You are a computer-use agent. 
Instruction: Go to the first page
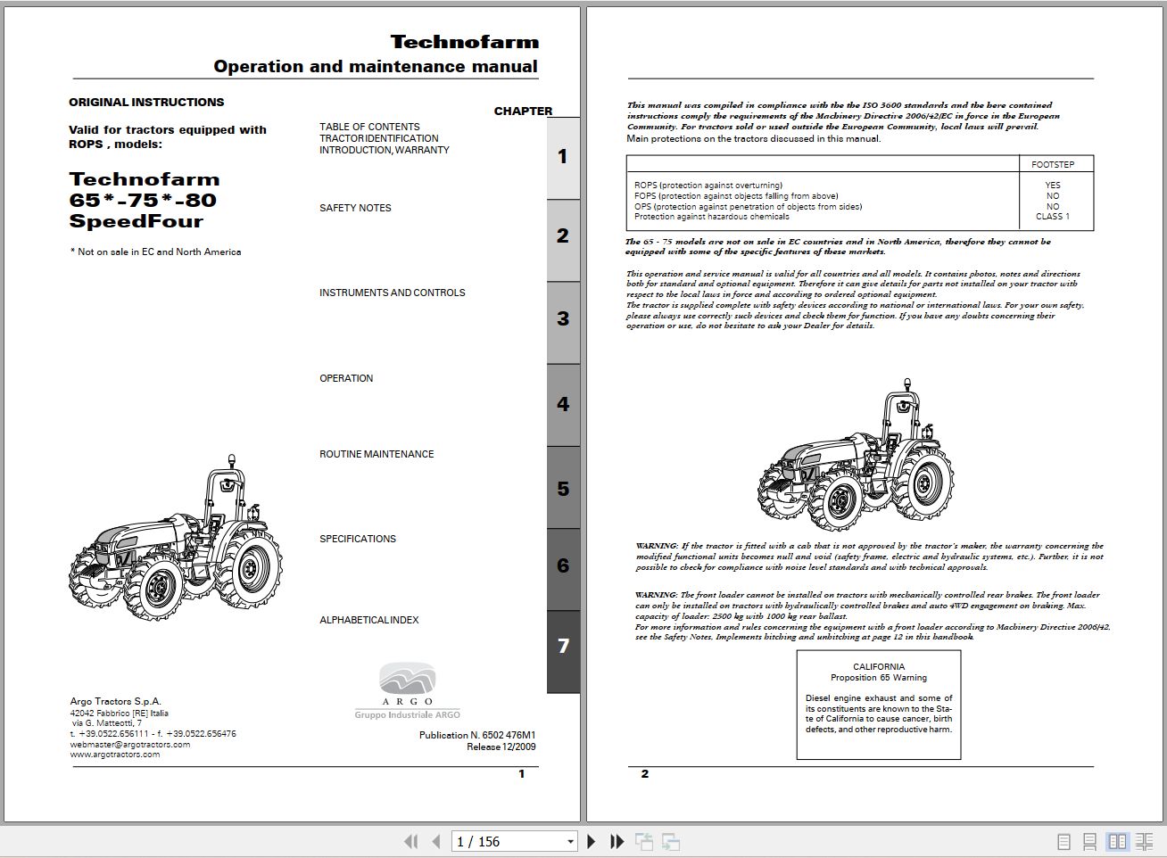tap(410, 841)
